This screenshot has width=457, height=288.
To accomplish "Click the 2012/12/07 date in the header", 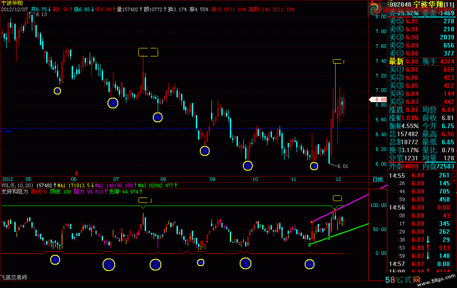I will click(15, 9).
